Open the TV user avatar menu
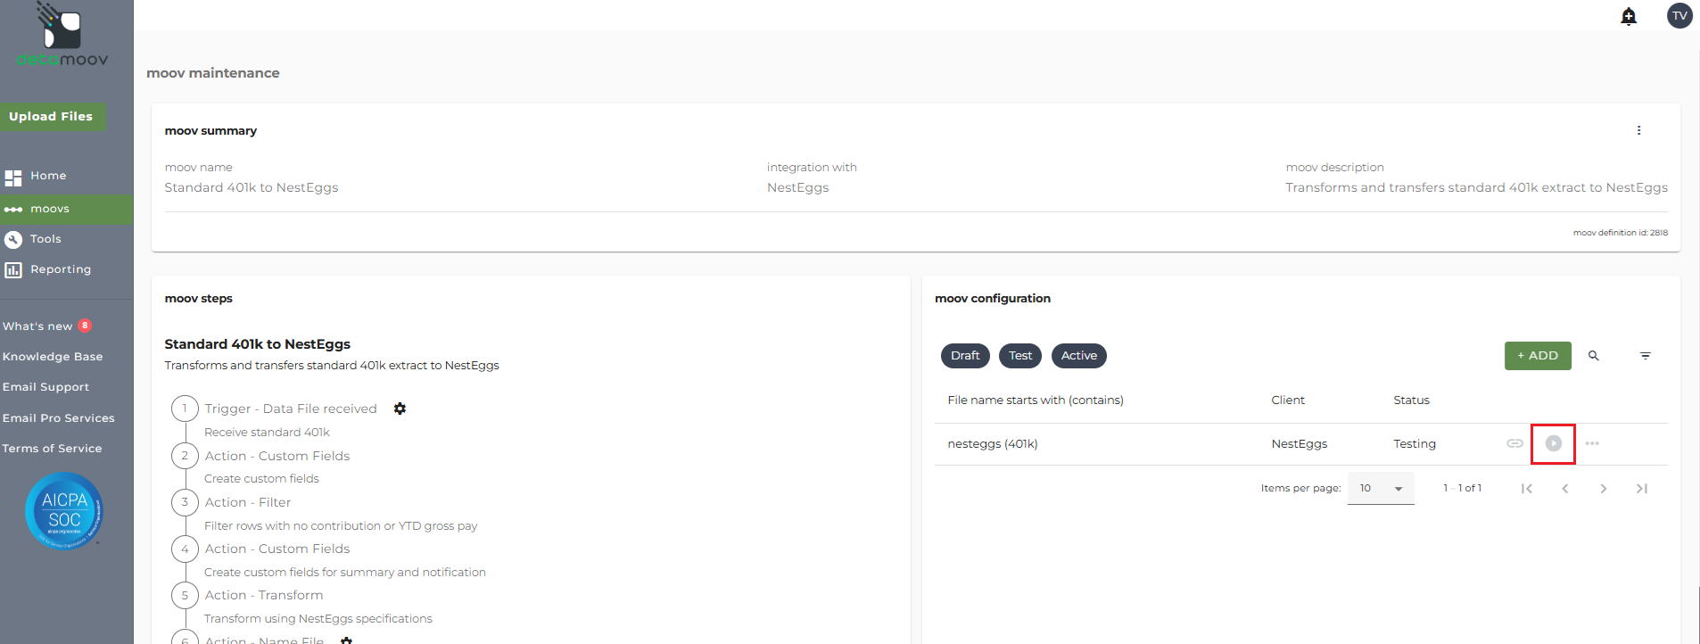1700x644 pixels. (1679, 15)
